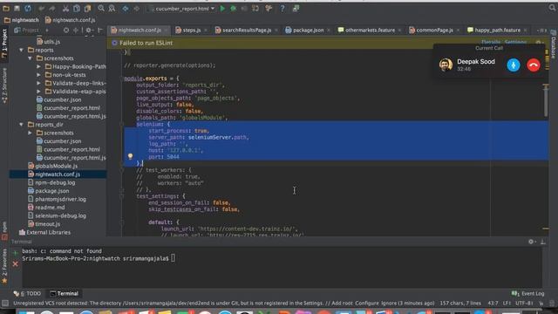Open the Event Log
This screenshot has height=314, width=558.
coord(528,294)
